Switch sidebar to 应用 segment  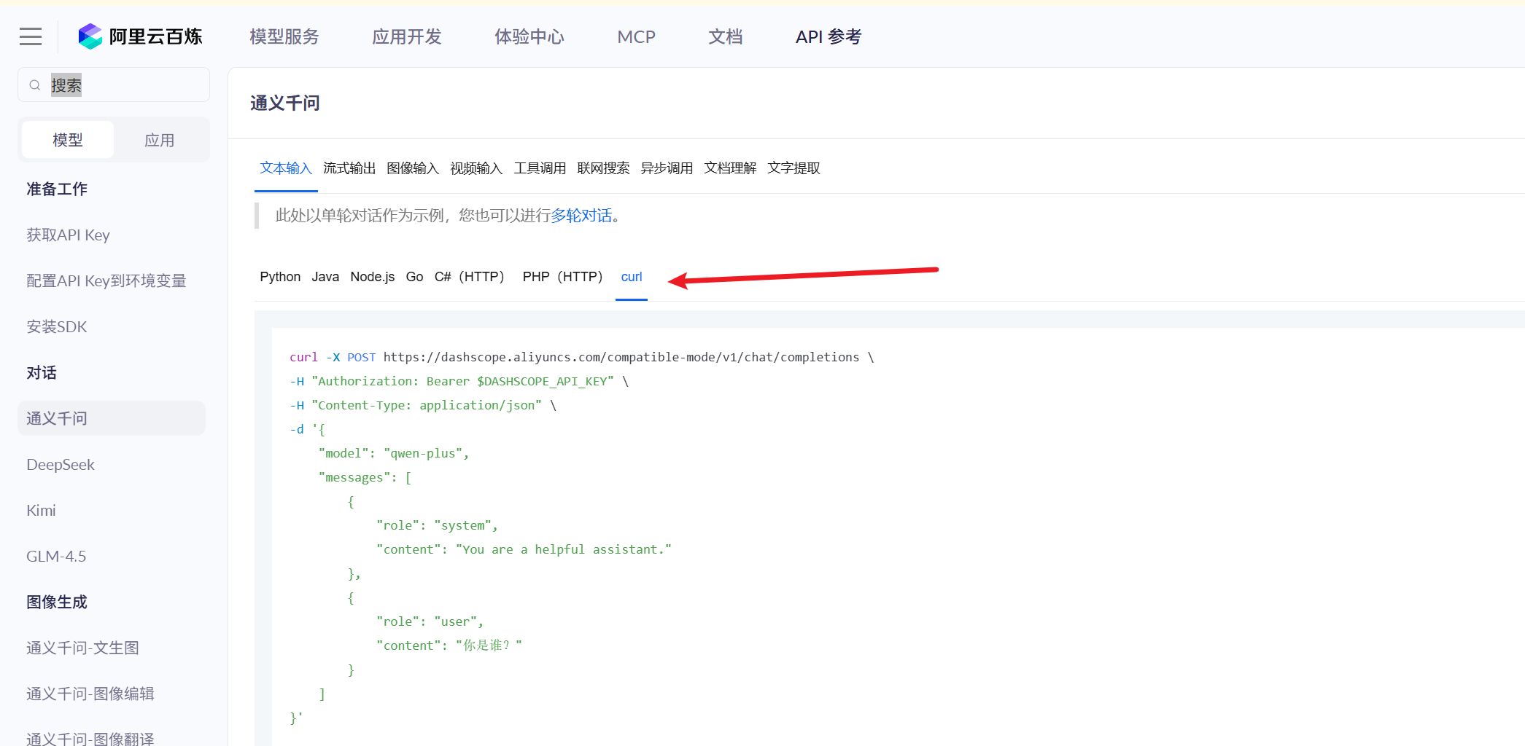click(x=160, y=140)
